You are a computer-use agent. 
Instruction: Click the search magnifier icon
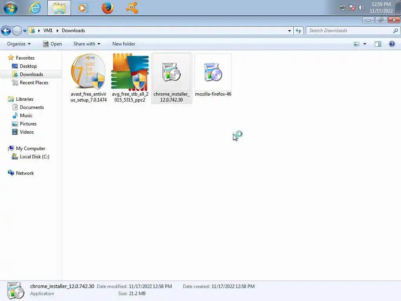click(x=396, y=31)
